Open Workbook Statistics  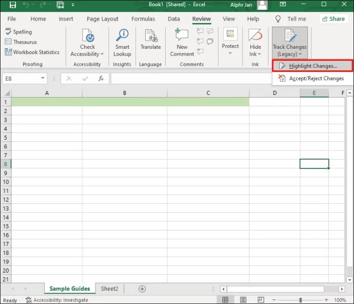point(32,52)
